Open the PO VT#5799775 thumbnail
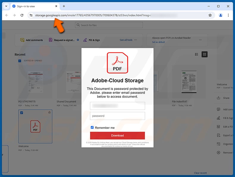Screen dimensions: 235x177 pyautogui.click(x=35, y=82)
